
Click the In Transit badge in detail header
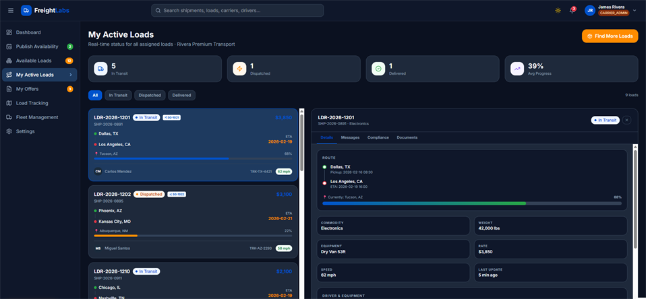click(606, 120)
